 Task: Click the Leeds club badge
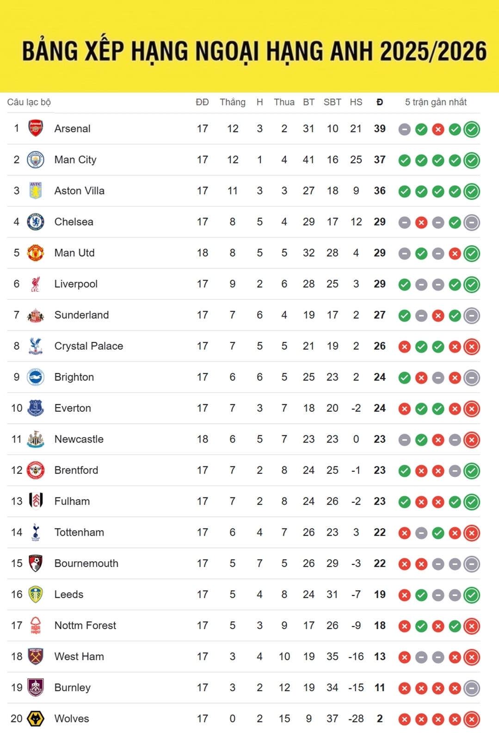coord(36,594)
